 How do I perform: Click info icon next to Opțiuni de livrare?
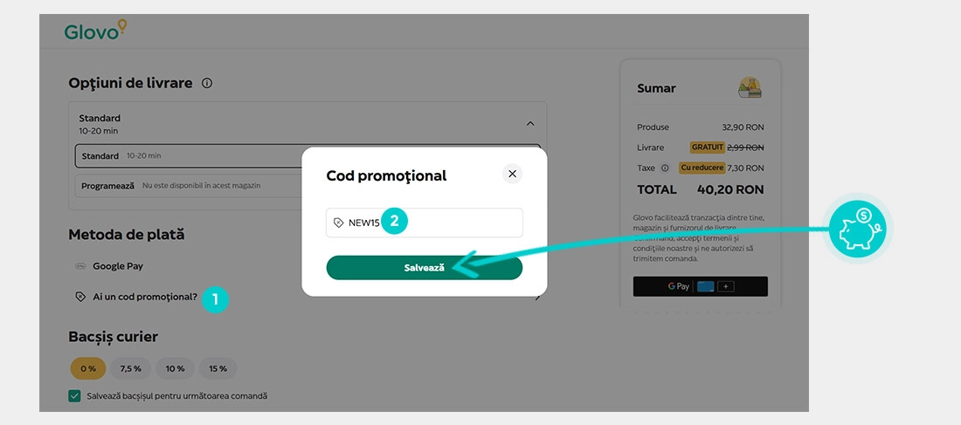point(207,83)
